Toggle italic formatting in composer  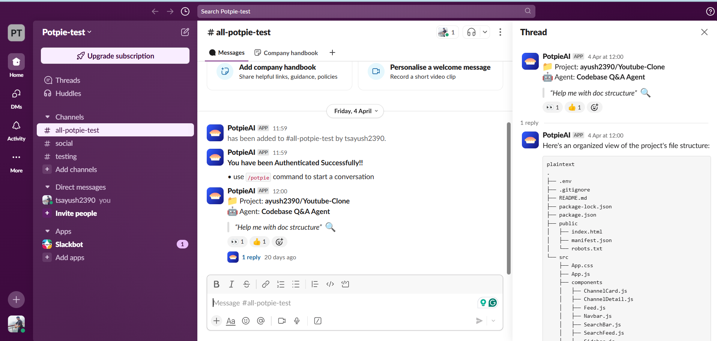(x=231, y=284)
